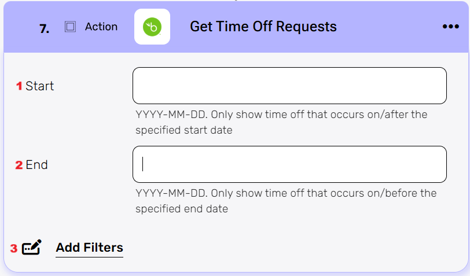Click the "End" field label

point(36,165)
